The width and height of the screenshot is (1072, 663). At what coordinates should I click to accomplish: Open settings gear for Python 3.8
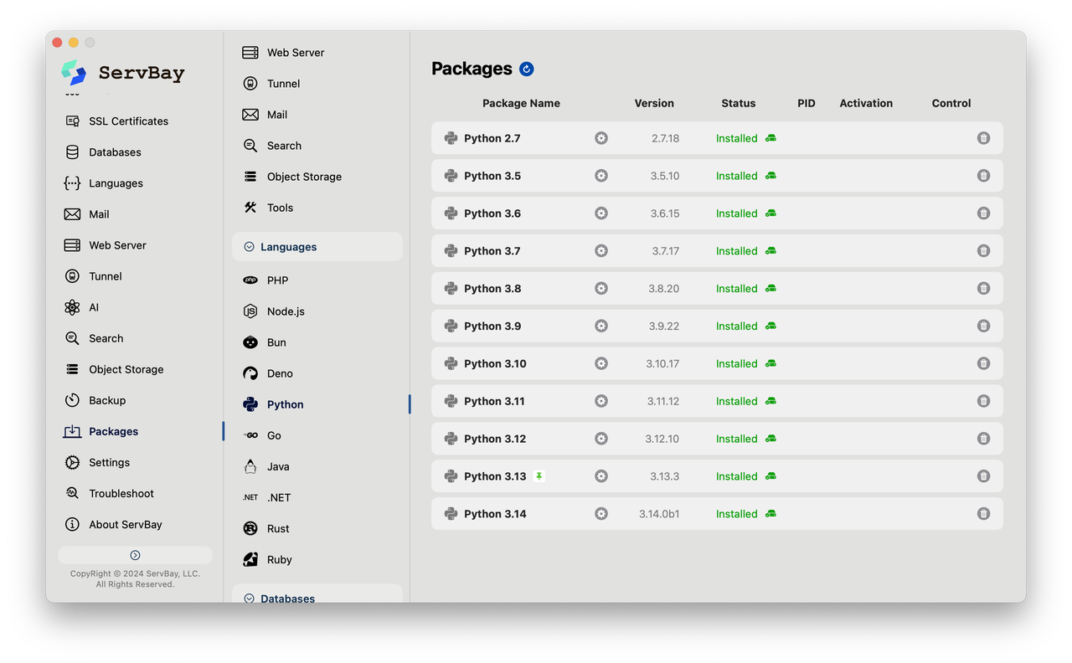(601, 288)
